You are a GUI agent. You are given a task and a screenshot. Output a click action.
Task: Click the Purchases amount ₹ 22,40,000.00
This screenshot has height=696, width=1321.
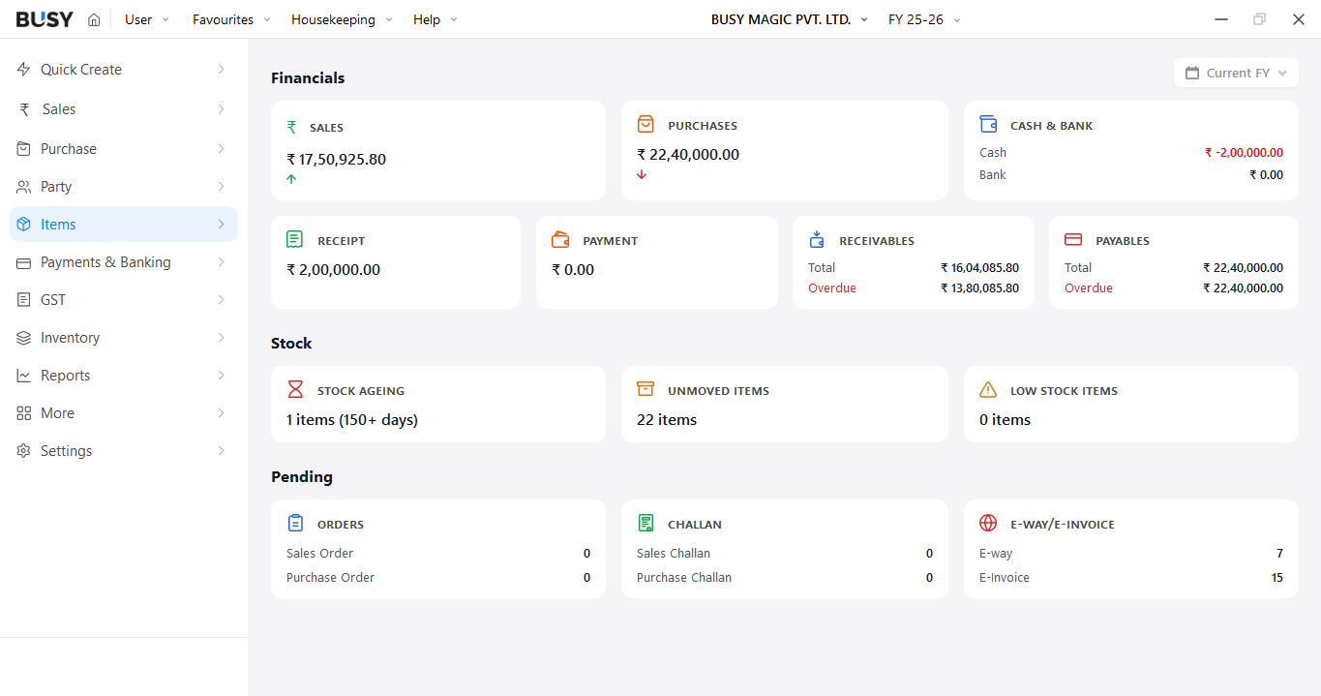pyautogui.click(x=688, y=155)
